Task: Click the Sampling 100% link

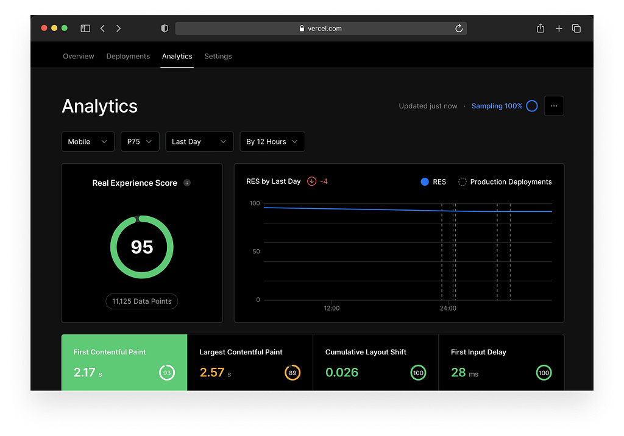Action: 497,106
